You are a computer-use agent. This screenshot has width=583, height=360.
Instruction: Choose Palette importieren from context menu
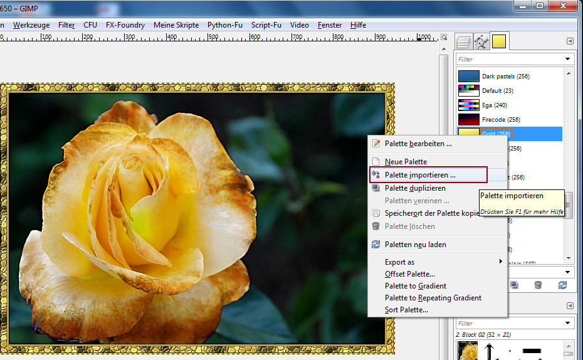point(420,174)
